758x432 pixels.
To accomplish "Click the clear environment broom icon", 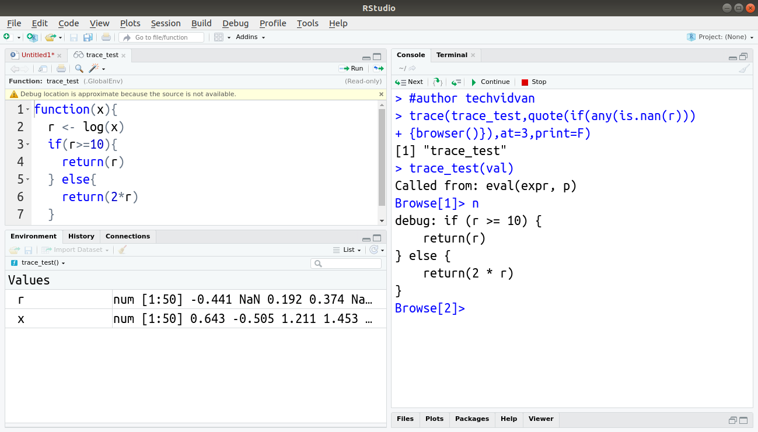I will (x=122, y=250).
